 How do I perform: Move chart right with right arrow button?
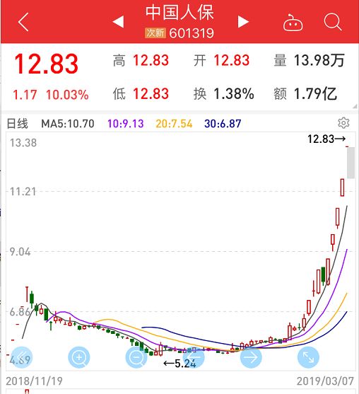pyautogui.click(x=251, y=357)
